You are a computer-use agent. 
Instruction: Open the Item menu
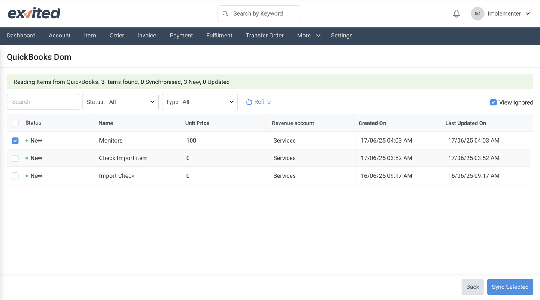pos(90,36)
